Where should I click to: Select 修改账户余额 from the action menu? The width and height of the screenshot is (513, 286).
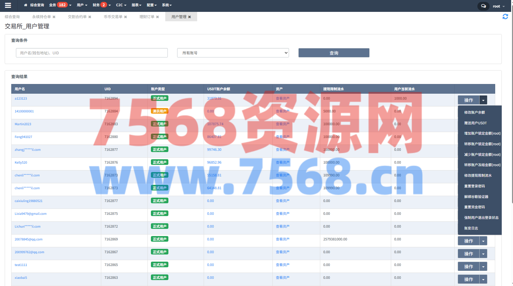tap(474, 112)
